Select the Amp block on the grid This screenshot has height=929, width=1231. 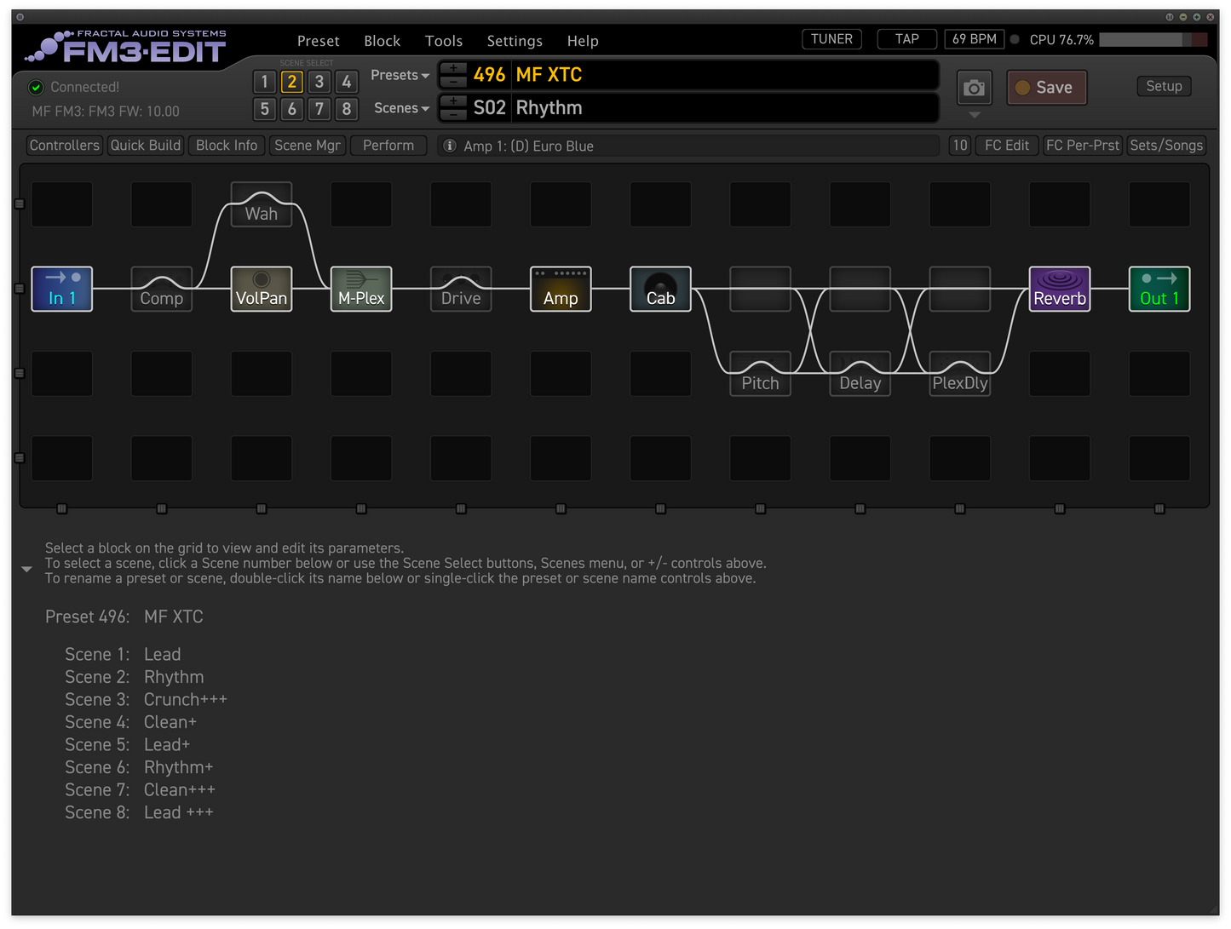[x=560, y=289]
